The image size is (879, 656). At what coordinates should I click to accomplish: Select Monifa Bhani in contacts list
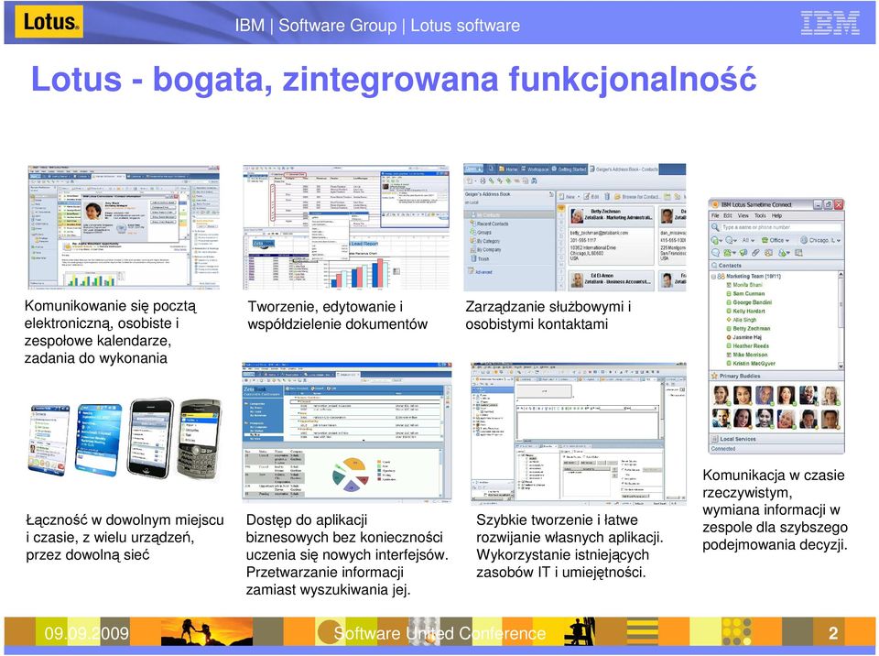point(747,285)
